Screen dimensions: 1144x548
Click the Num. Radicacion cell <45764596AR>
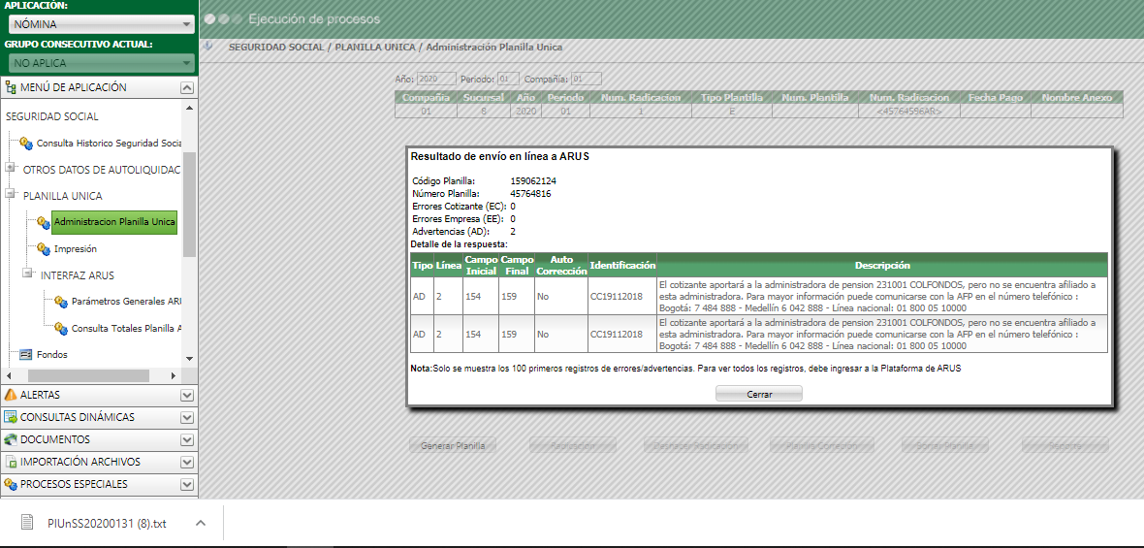pyautogui.click(x=909, y=111)
